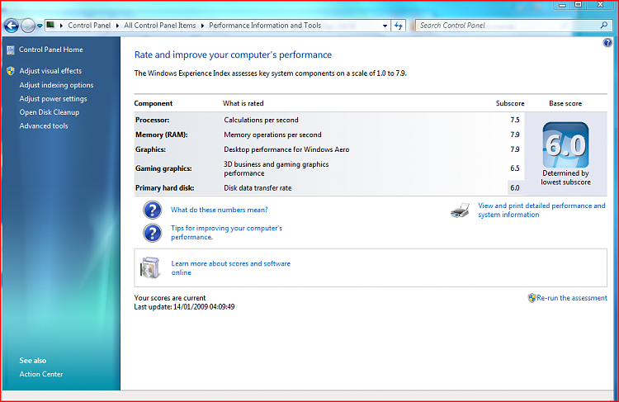Expand the chevron after All Control Panel Items

[x=202, y=26]
